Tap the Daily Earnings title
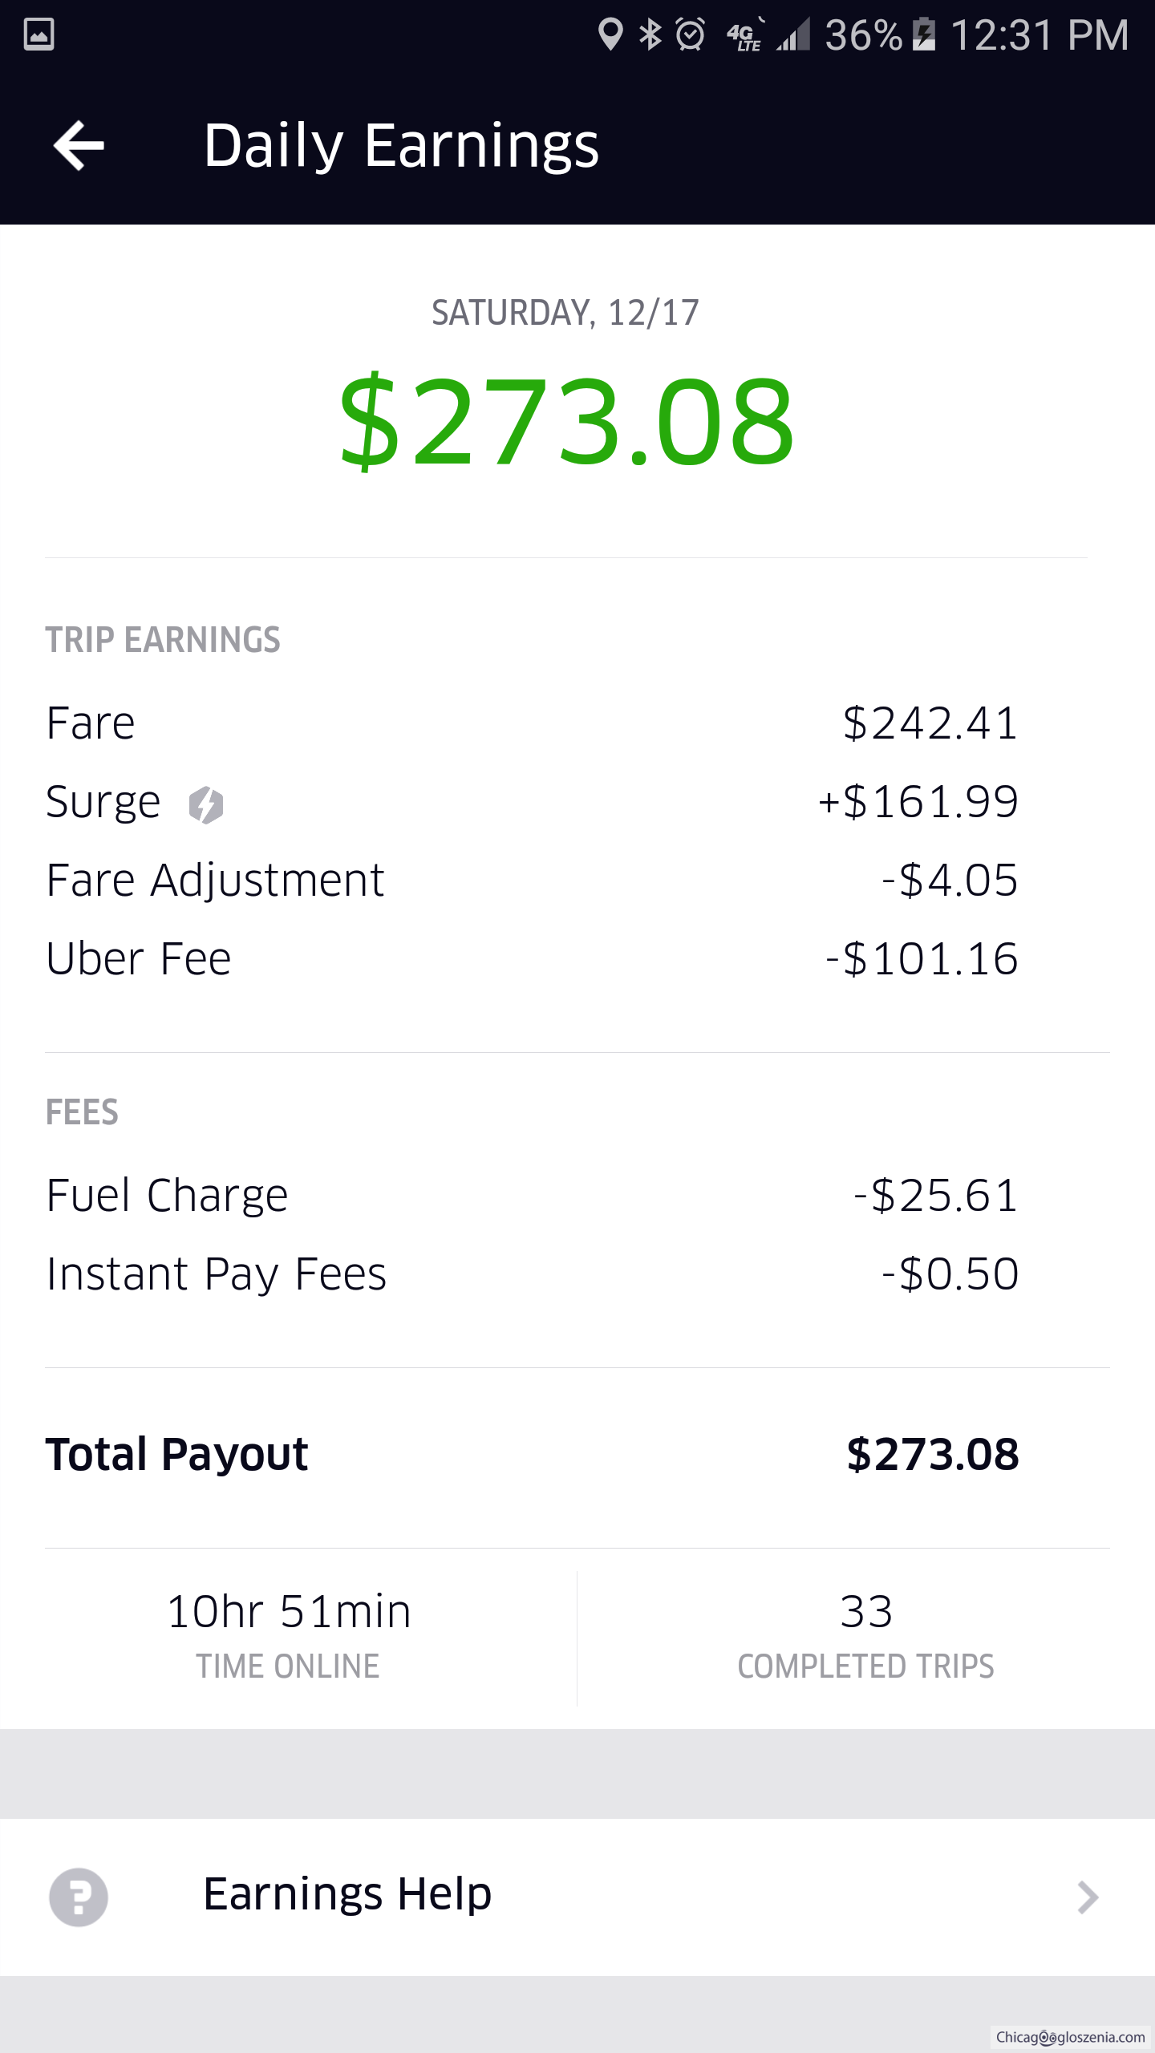Image resolution: width=1155 pixels, height=2053 pixels. coord(401,145)
